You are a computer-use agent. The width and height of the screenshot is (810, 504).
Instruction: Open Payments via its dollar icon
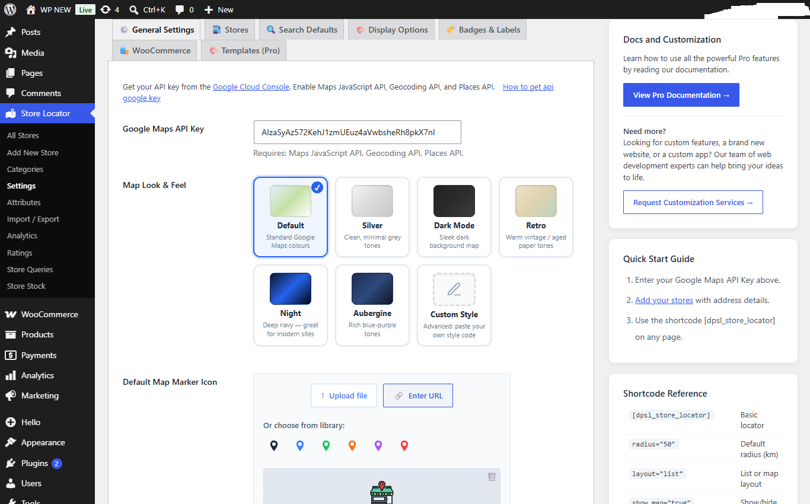(11, 355)
